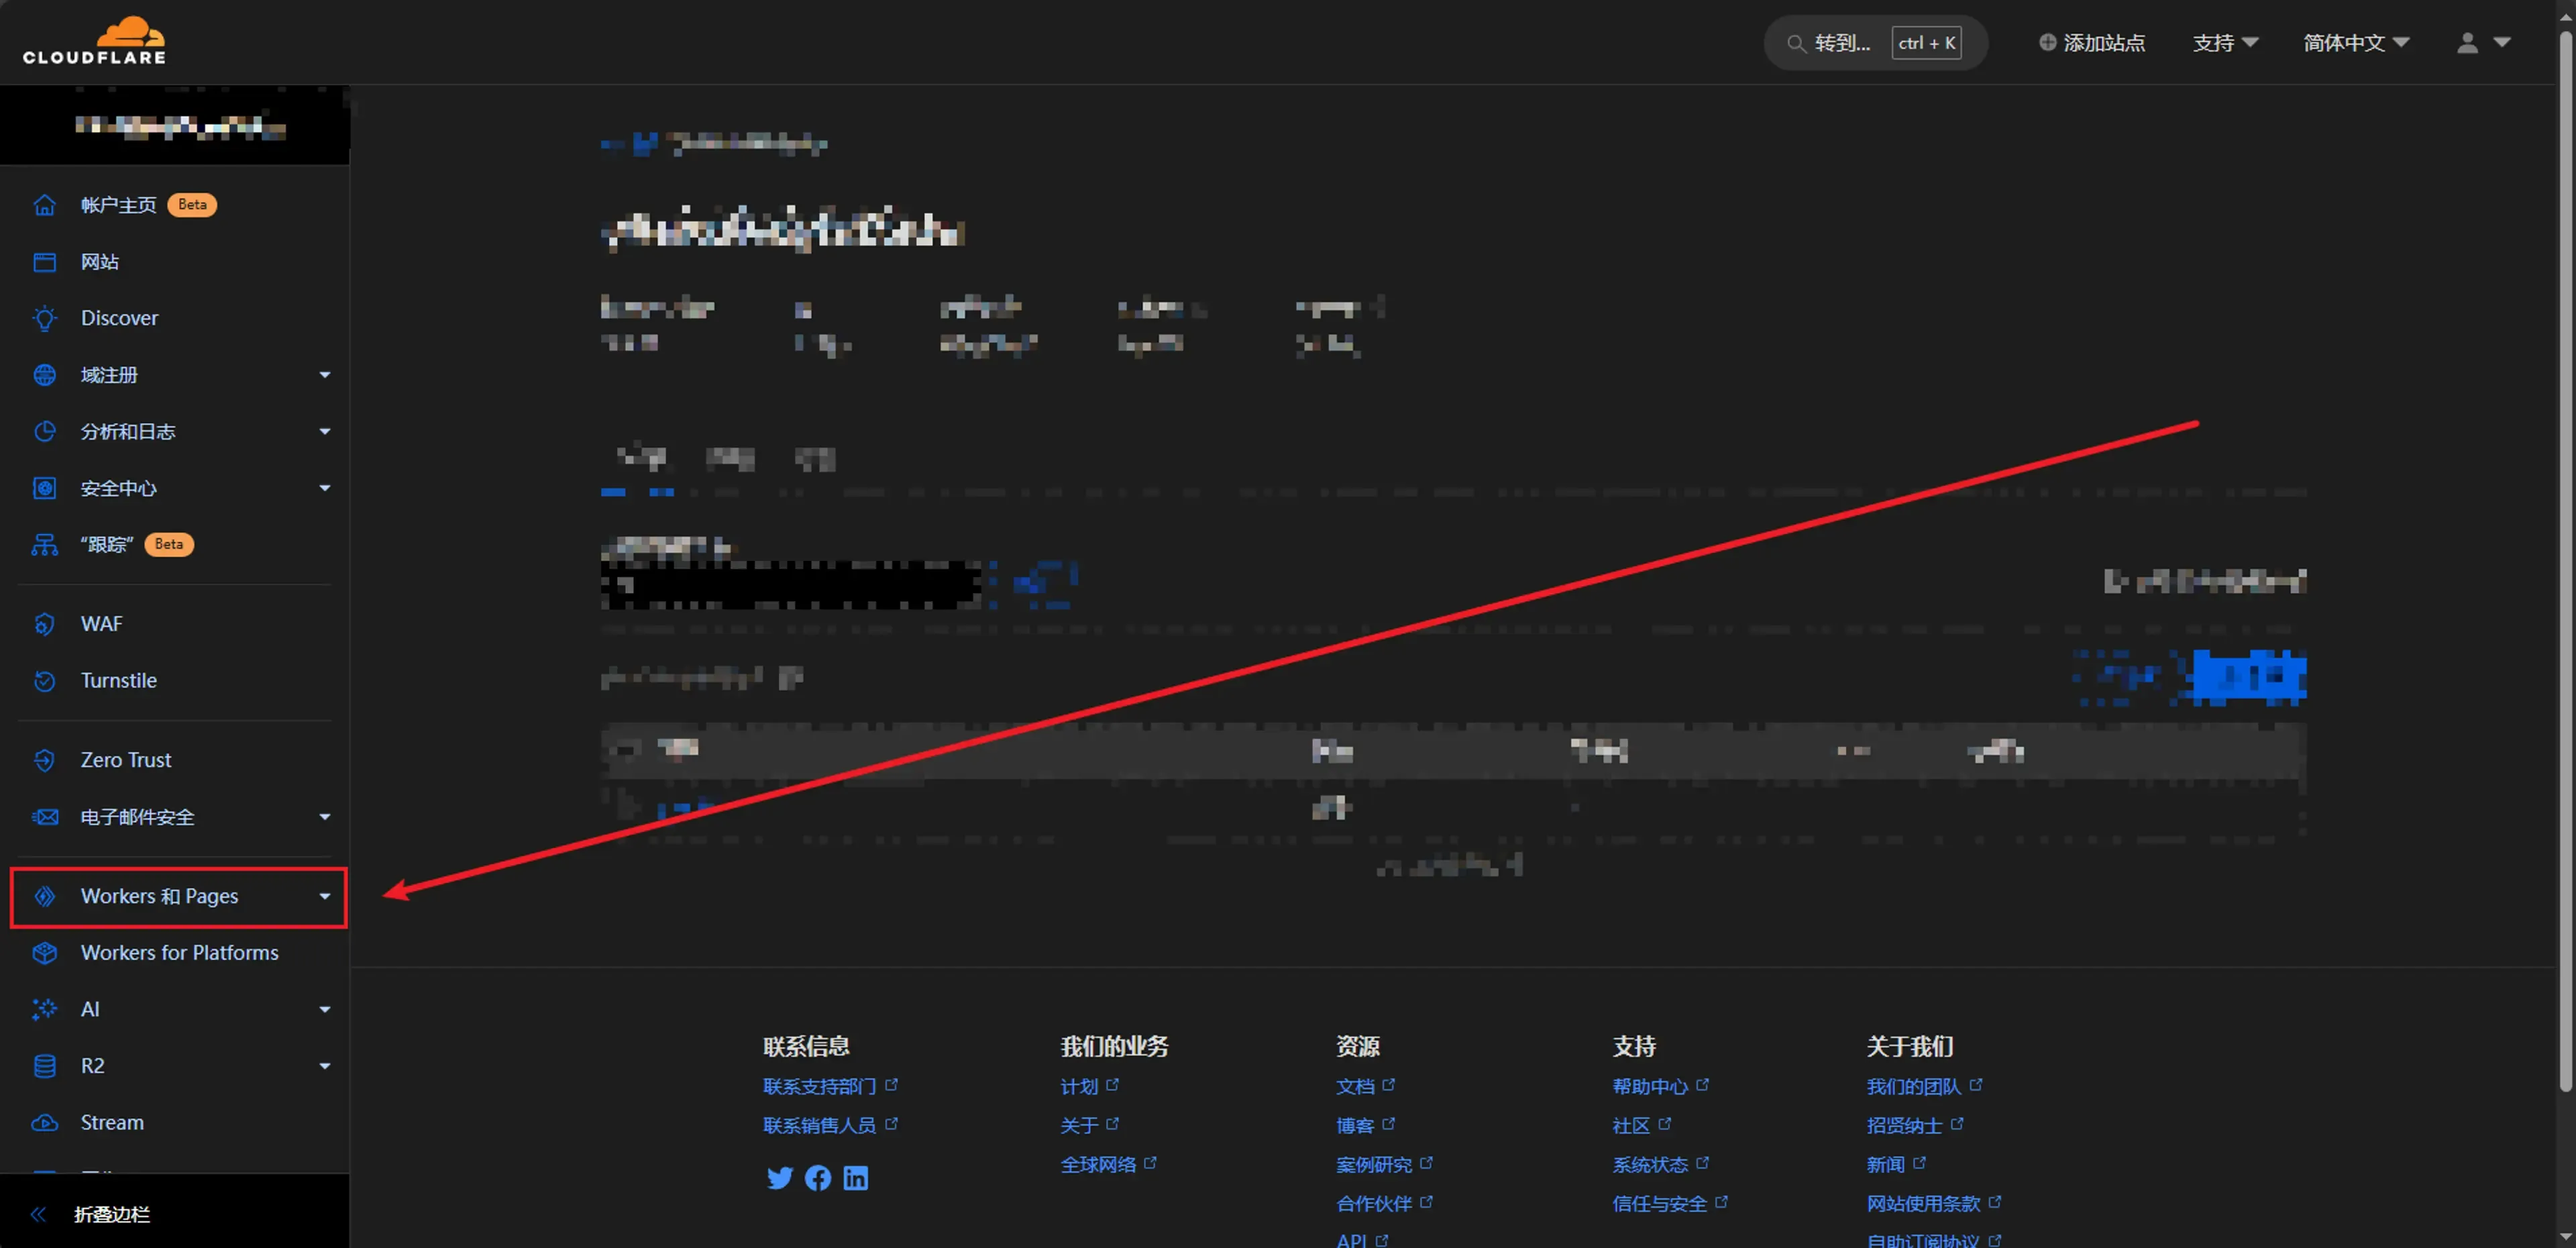Click the Stream cloud icon

click(44, 1122)
